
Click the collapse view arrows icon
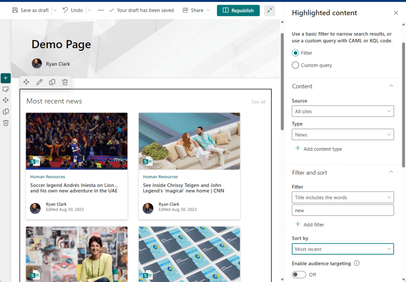pos(270,10)
